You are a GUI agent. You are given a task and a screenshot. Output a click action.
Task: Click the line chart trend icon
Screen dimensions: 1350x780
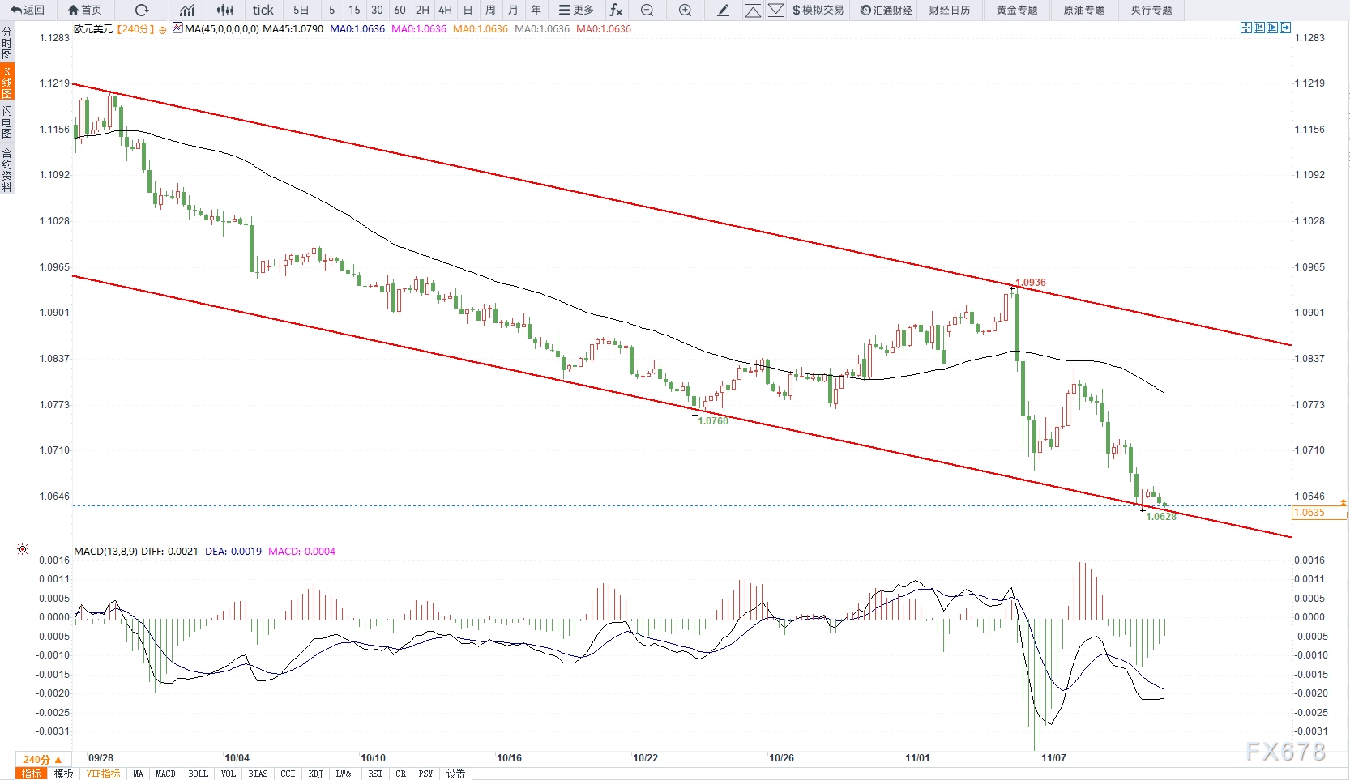coord(187,11)
